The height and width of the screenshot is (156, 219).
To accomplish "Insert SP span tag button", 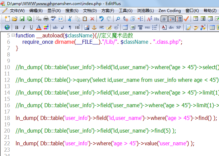I will (179, 27).
